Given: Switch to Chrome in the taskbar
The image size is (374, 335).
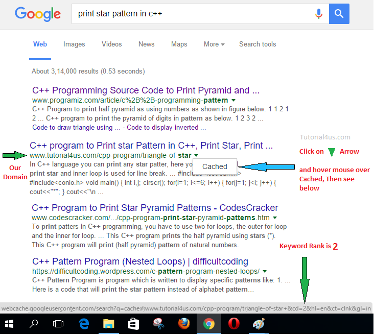Looking at the screenshot, I should pos(208,324).
